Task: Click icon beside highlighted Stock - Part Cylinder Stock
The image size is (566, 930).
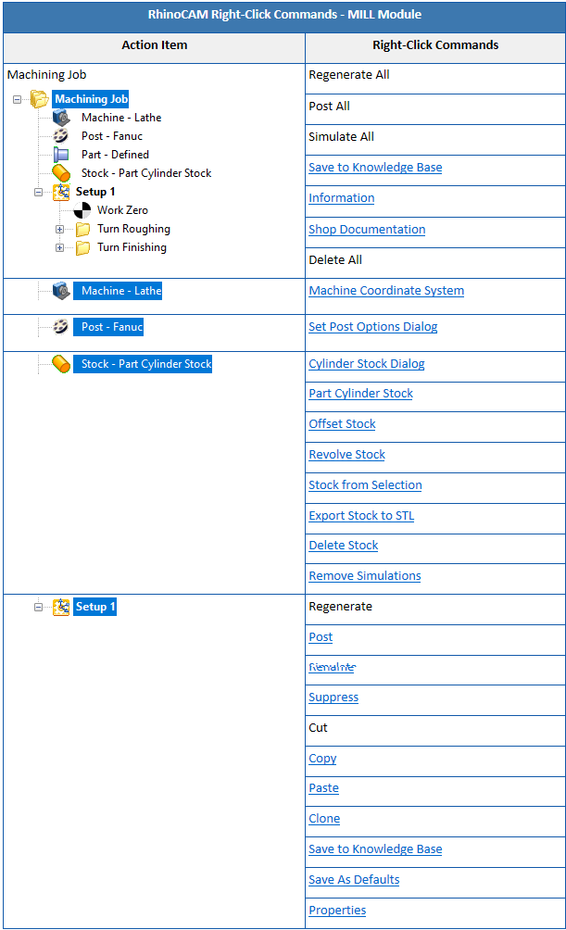Action: [61, 364]
